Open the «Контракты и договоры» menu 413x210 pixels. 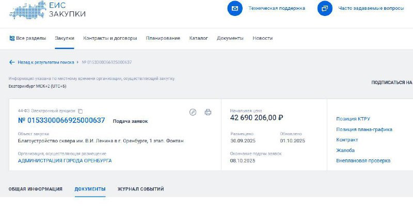pyautogui.click(x=110, y=38)
